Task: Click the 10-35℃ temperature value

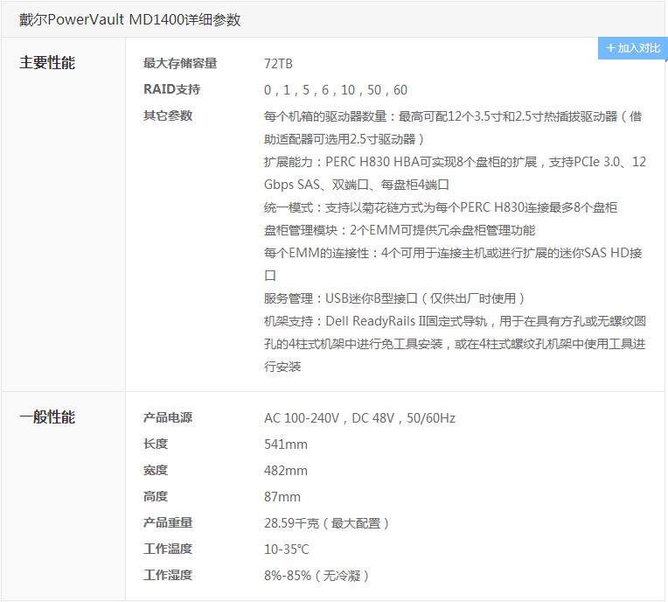Action: pos(286,549)
